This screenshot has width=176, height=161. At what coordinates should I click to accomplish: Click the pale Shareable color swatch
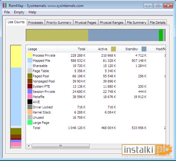tap(30, 66)
